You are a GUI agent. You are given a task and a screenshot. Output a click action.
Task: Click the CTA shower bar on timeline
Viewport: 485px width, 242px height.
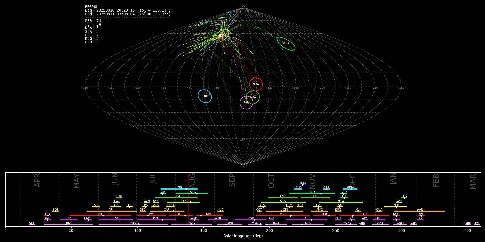click(x=283, y=202)
